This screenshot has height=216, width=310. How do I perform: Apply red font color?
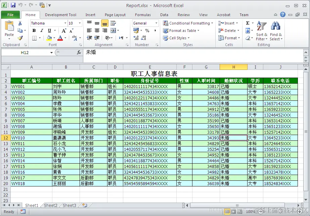click(x=60, y=38)
